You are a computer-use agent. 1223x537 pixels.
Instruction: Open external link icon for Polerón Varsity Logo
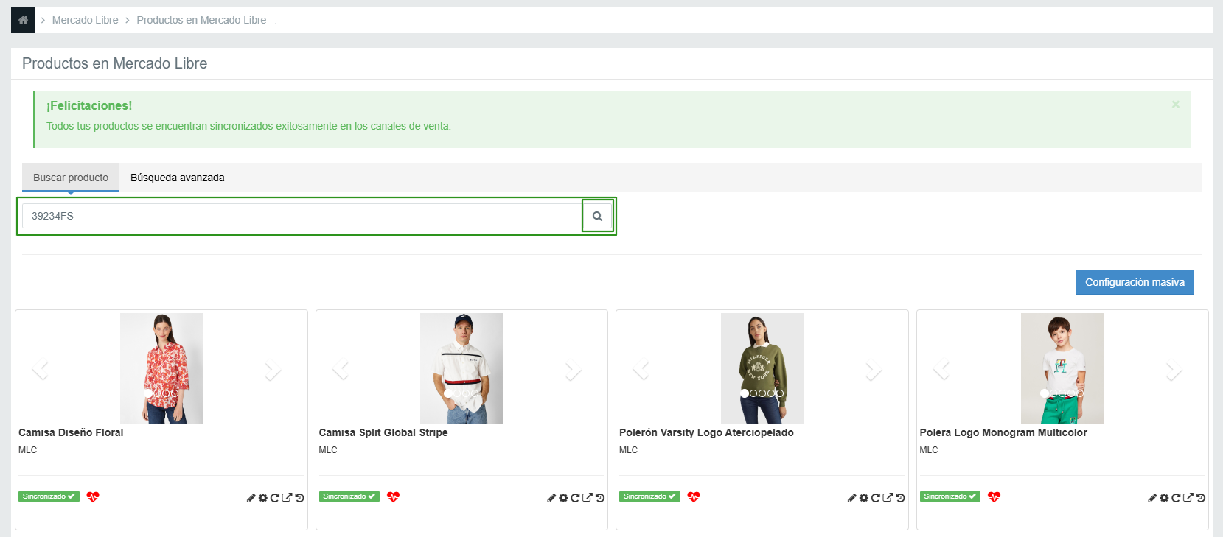coord(888,498)
